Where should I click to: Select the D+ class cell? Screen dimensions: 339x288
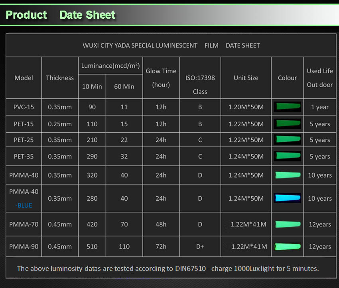[x=200, y=247]
